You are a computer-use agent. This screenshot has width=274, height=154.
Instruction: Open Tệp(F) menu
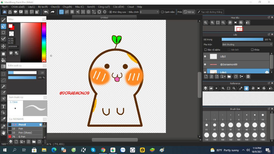5,7
